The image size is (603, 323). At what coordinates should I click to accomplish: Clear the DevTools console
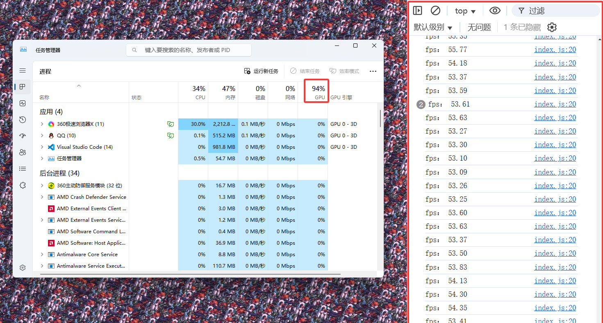click(435, 11)
